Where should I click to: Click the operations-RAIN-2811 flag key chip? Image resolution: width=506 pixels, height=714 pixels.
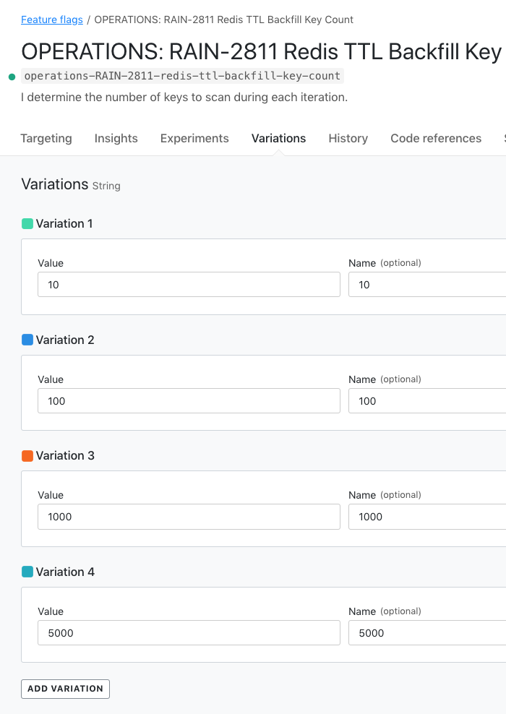click(x=180, y=75)
